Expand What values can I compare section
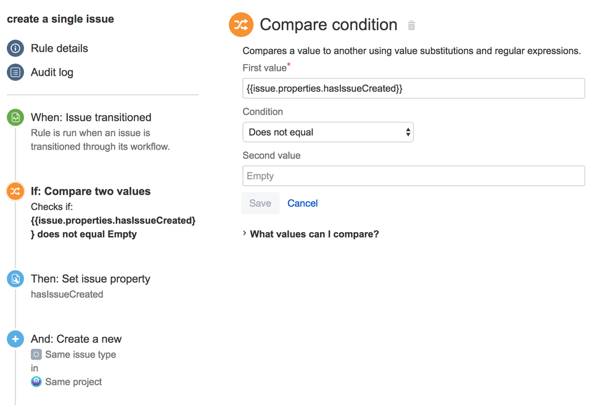Screen dimensions: 616x405 [x=314, y=234]
